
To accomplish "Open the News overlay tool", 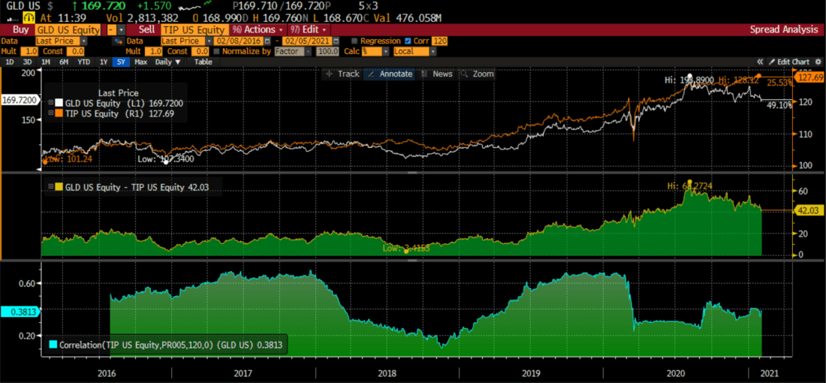I will (437, 74).
